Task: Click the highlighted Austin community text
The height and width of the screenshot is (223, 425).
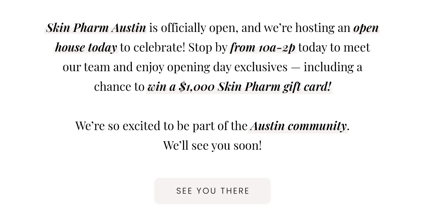Action: click(x=298, y=126)
